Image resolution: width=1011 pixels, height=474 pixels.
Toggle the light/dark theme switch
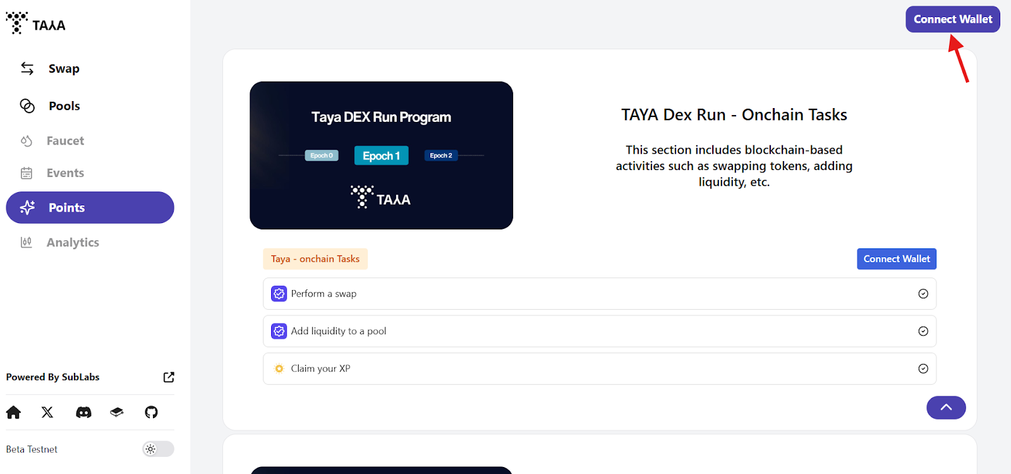(x=158, y=449)
